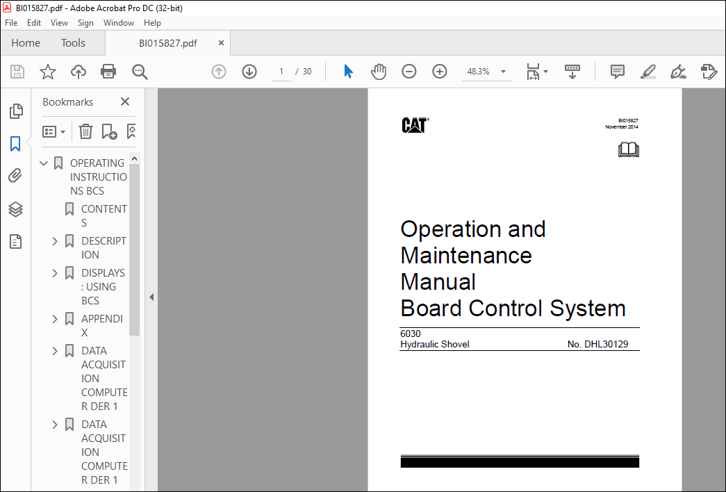
Task: Print the file using printer icon
Action: [108, 72]
